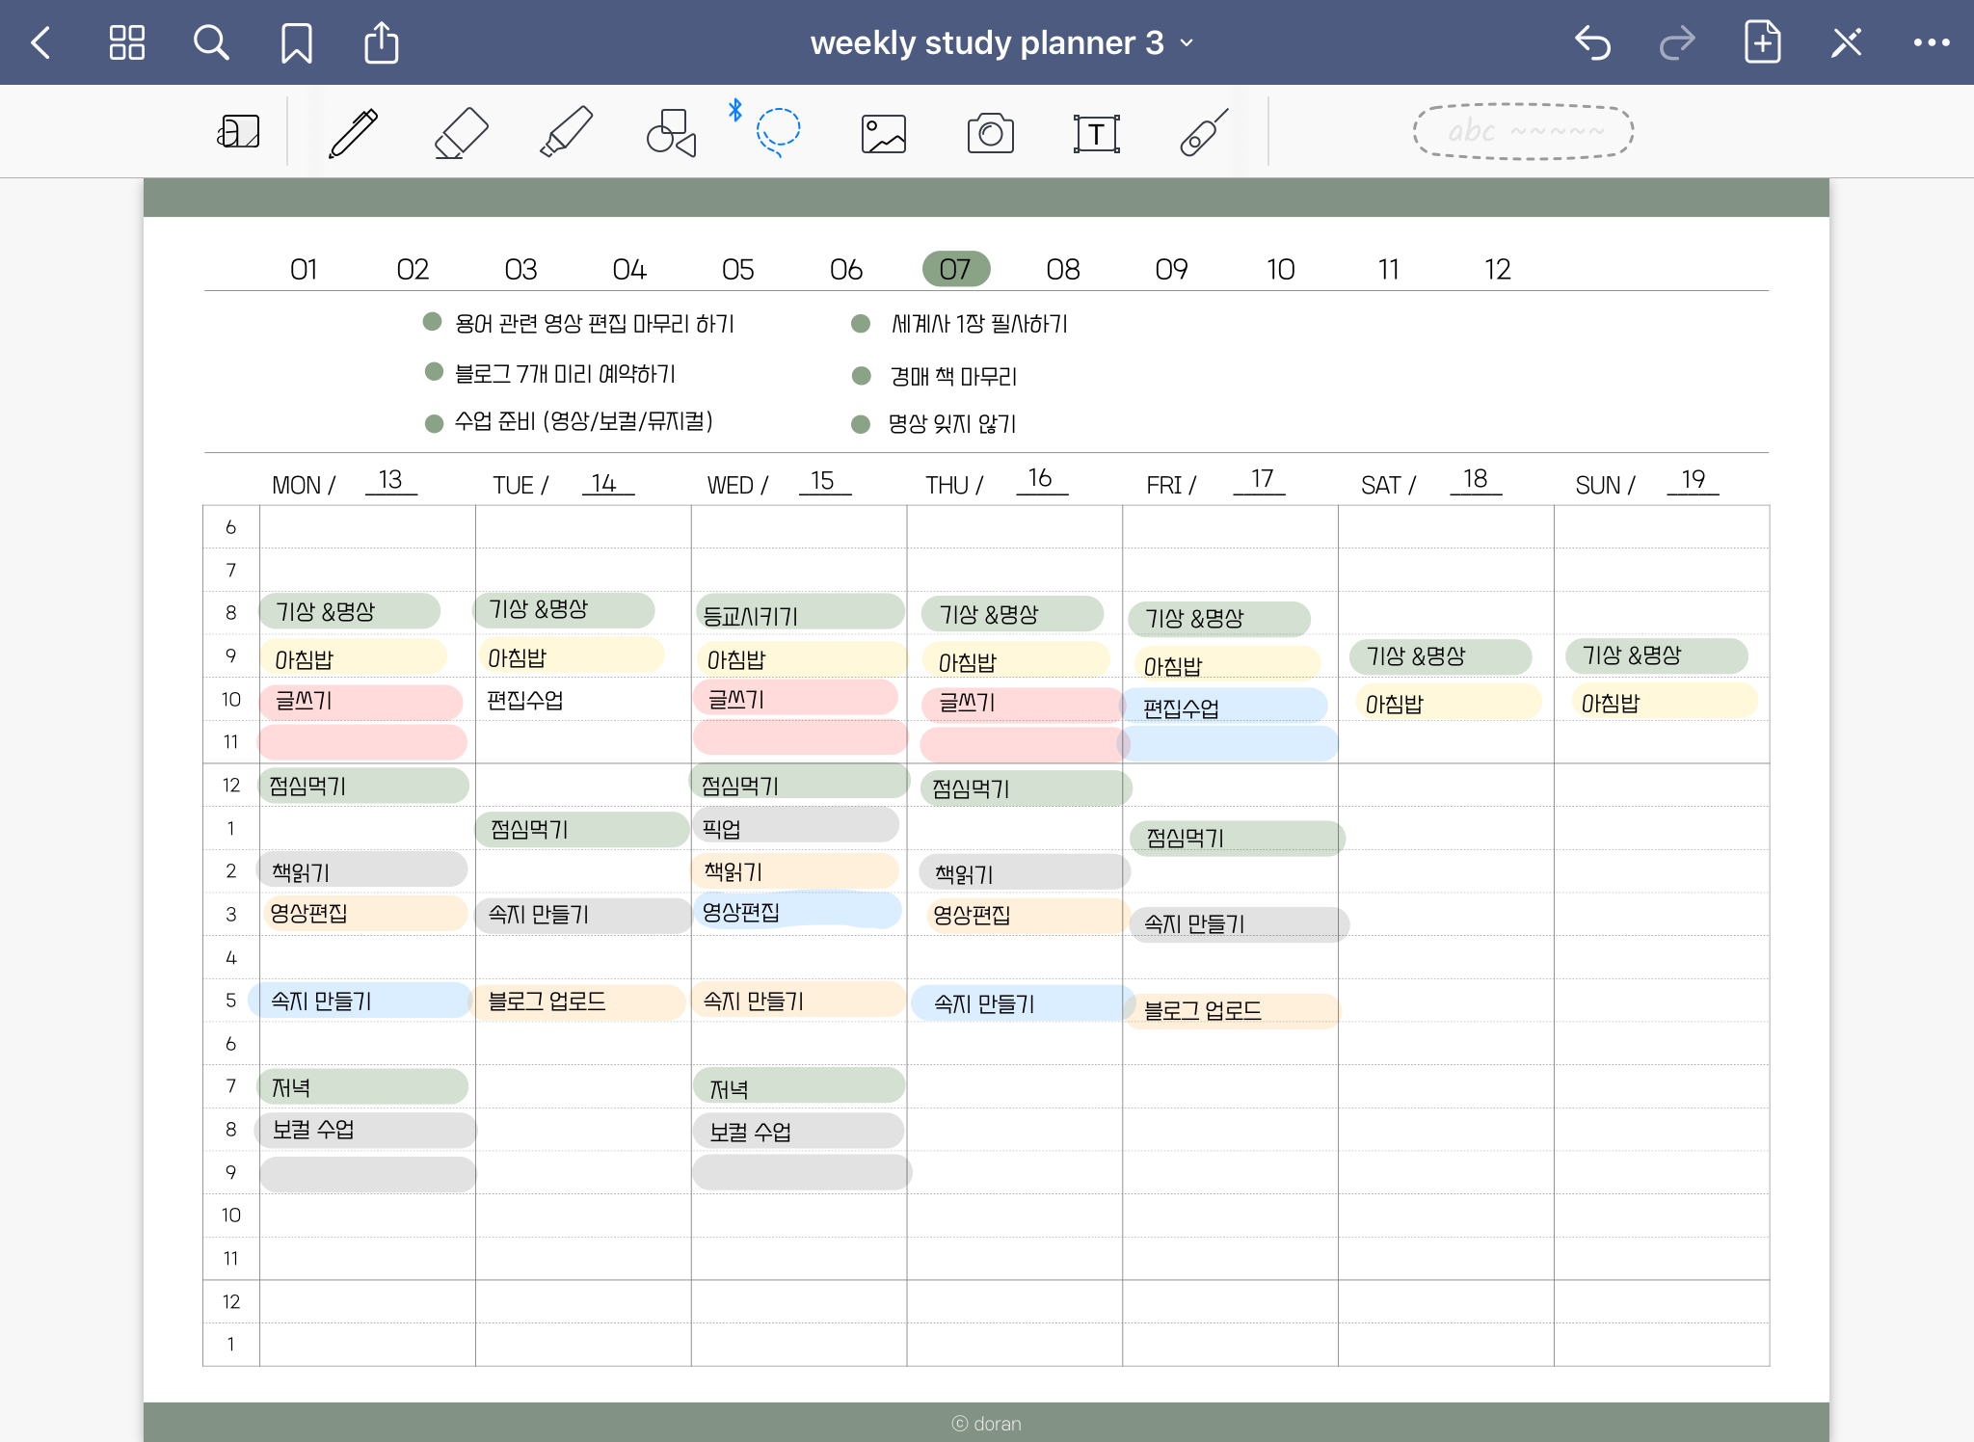1974x1442 pixels.
Task: Insert an image with the Image tool
Action: point(884,133)
